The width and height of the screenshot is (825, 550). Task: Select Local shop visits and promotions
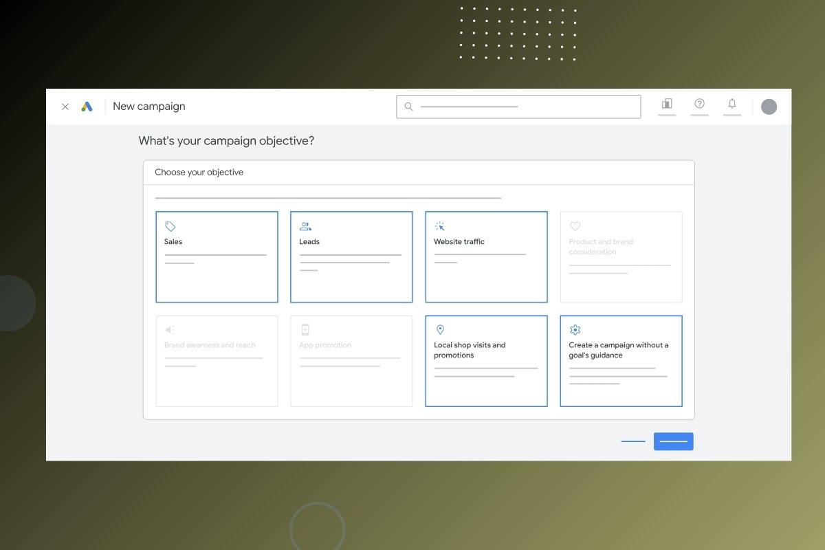[x=486, y=361]
